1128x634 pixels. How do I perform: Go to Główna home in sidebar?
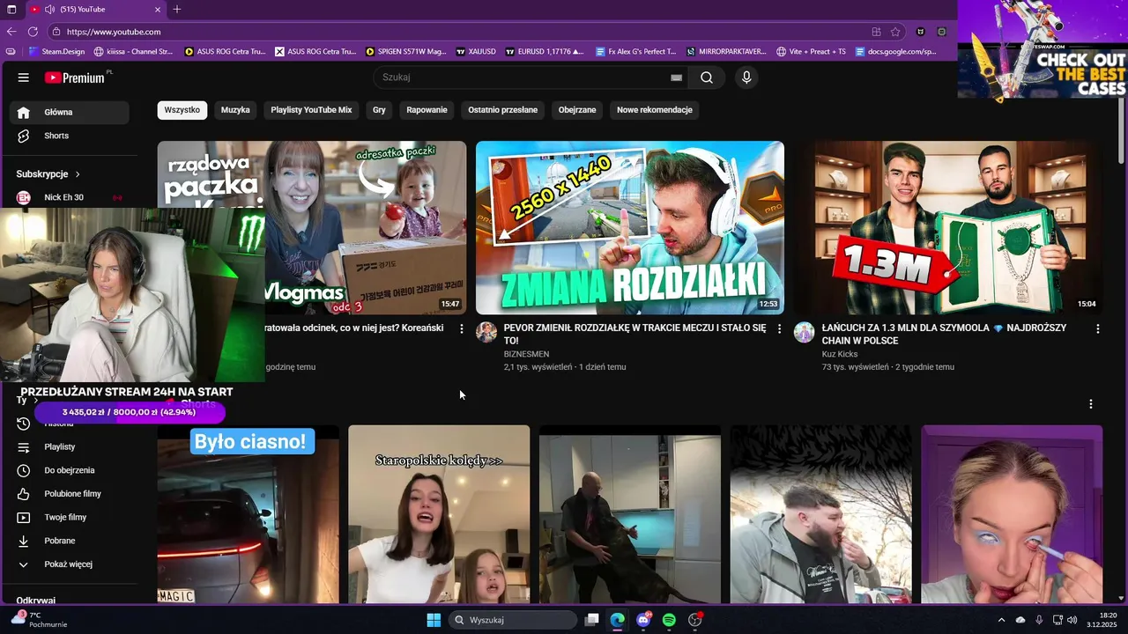tap(70, 113)
